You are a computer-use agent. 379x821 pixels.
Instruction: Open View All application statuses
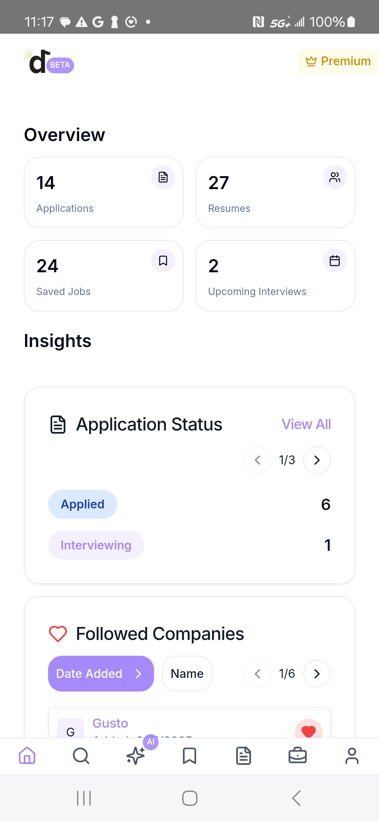306,424
